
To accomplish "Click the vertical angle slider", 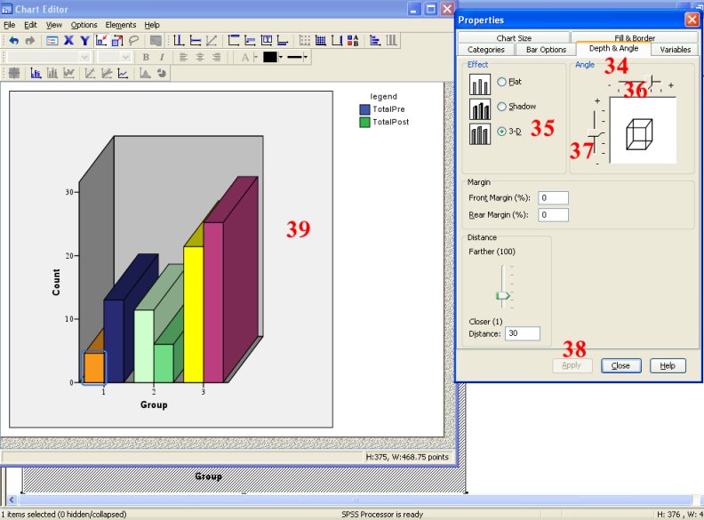I will 596,133.
